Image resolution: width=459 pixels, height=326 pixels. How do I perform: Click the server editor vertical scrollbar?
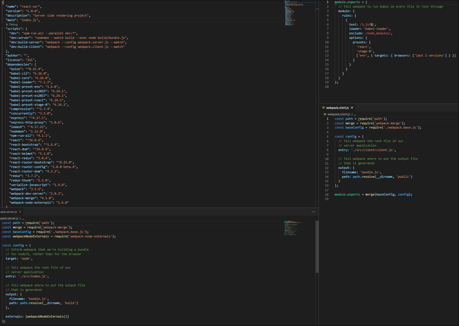(x=317, y=247)
